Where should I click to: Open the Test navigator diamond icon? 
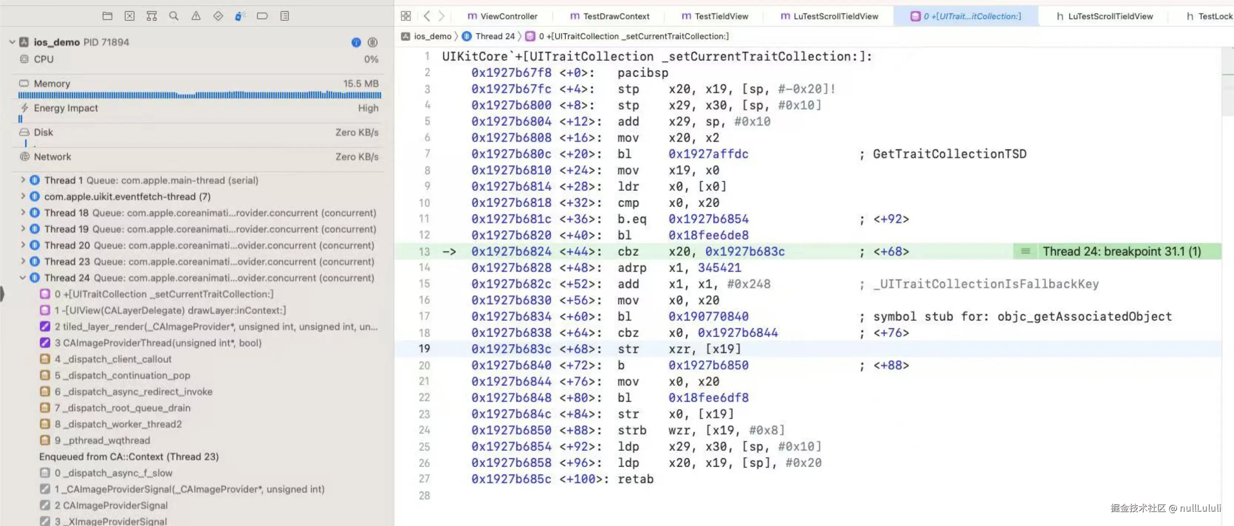pos(218,16)
